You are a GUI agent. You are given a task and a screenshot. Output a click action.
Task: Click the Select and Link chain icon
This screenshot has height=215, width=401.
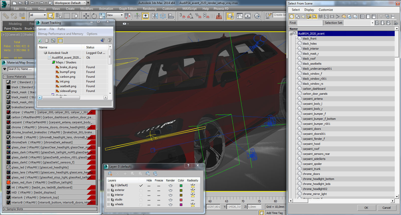point(6,16)
